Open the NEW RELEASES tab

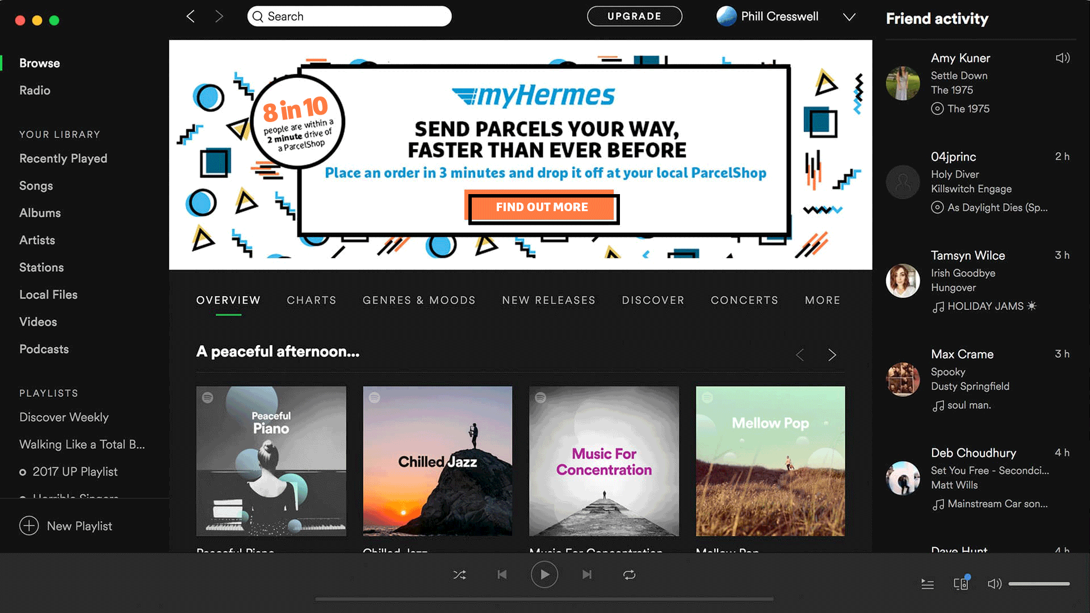549,300
